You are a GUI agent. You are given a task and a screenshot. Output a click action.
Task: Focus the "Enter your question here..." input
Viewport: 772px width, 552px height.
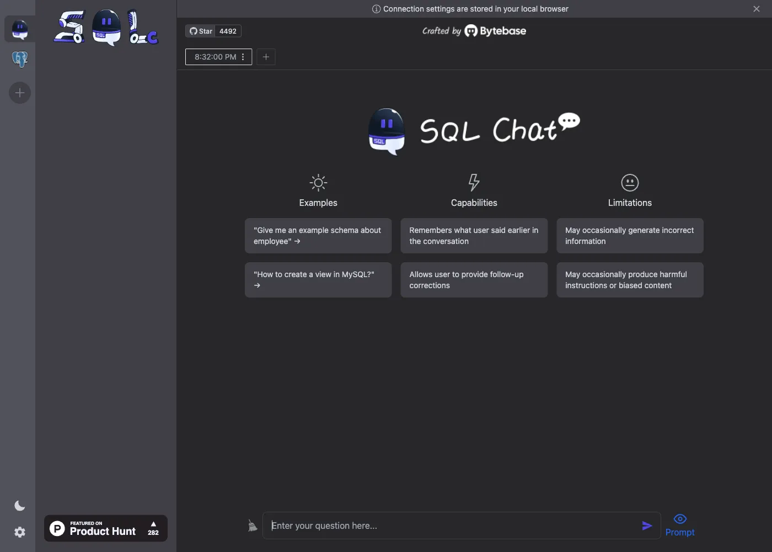coord(452,526)
